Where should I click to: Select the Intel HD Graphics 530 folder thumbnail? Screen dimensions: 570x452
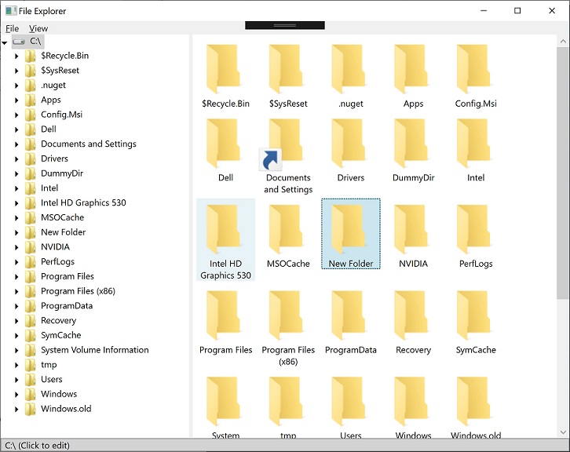coord(225,228)
